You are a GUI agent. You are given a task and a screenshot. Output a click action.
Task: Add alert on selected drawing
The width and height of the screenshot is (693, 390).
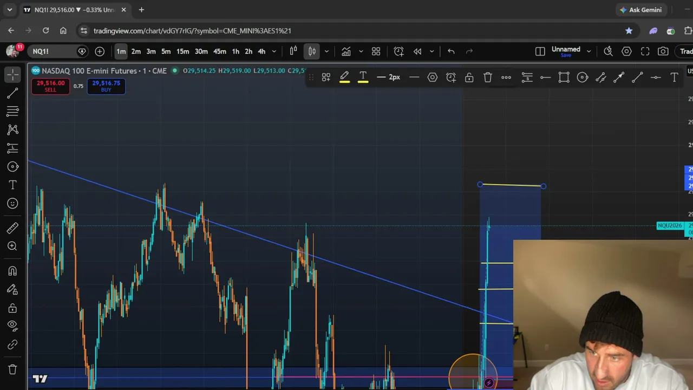(451, 77)
